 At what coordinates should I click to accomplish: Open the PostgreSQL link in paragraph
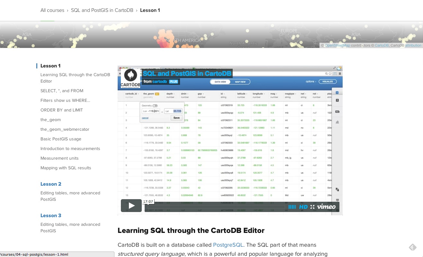[228, 245]
